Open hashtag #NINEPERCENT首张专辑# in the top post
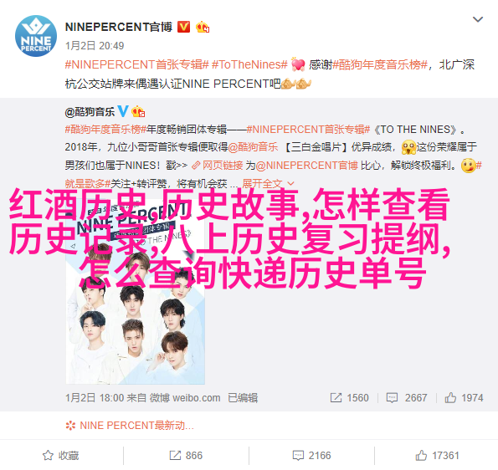498x470 pixels. (x=137, y=64)
